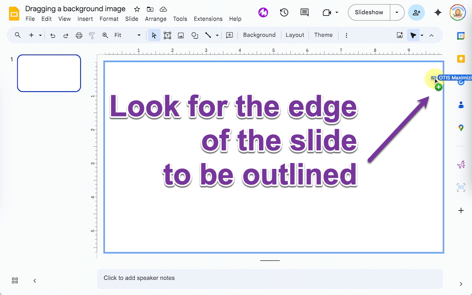Select the line tool
Viewport: 472px width, 295px height.
pos(208,35)
